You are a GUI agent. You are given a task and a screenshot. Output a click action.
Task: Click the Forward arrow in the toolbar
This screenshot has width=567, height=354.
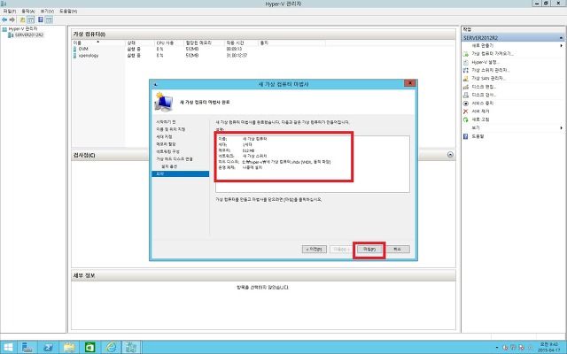(x=12, y=19)
